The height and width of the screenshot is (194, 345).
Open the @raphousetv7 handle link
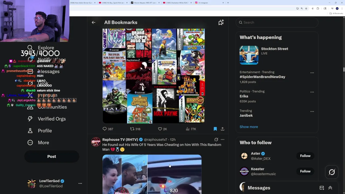[x=156, y=140]
